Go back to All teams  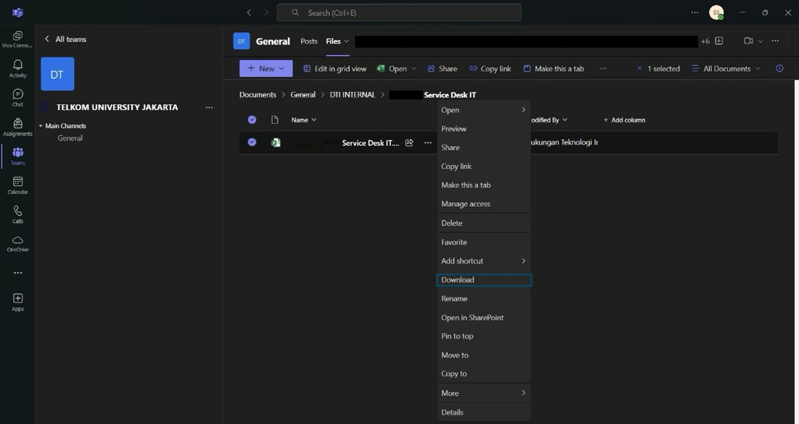(66, 39)
